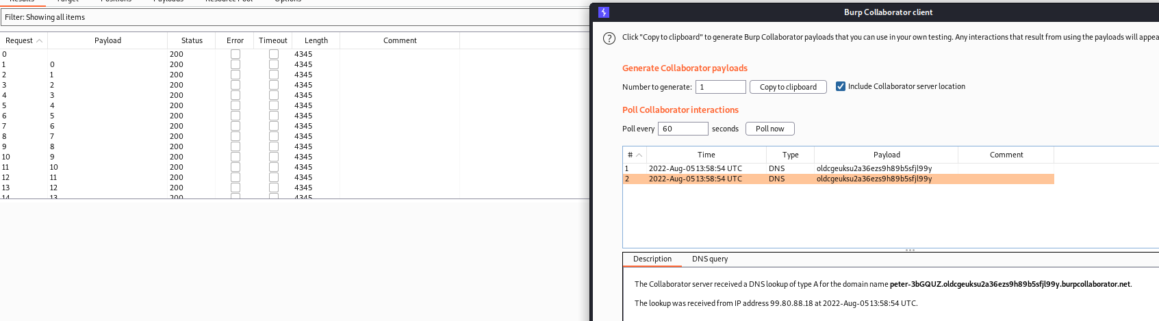Screen dimensions: 1159x321
Task: Click the Number to generate input field
Action: tap(721, 87)
